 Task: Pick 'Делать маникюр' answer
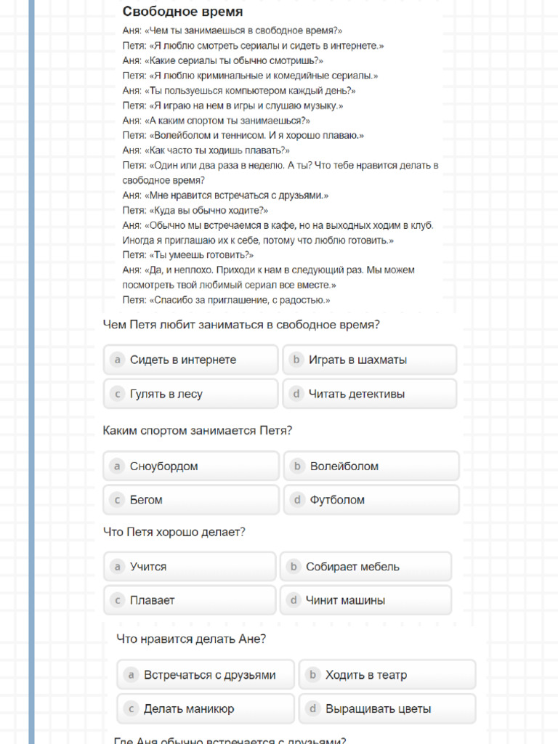pyautogui.click(x=206, y=708)
